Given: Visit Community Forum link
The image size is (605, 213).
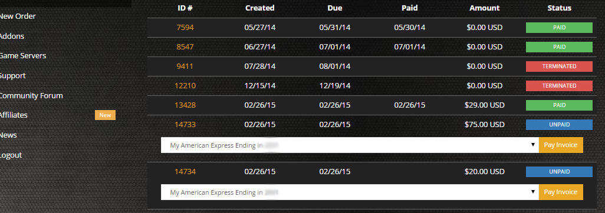Looking at the screenshot, I should coord(31,95).
